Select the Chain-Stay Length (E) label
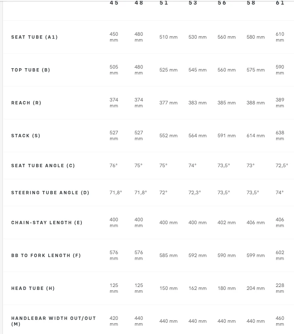 pyautogui.click(x=47, y=223)
